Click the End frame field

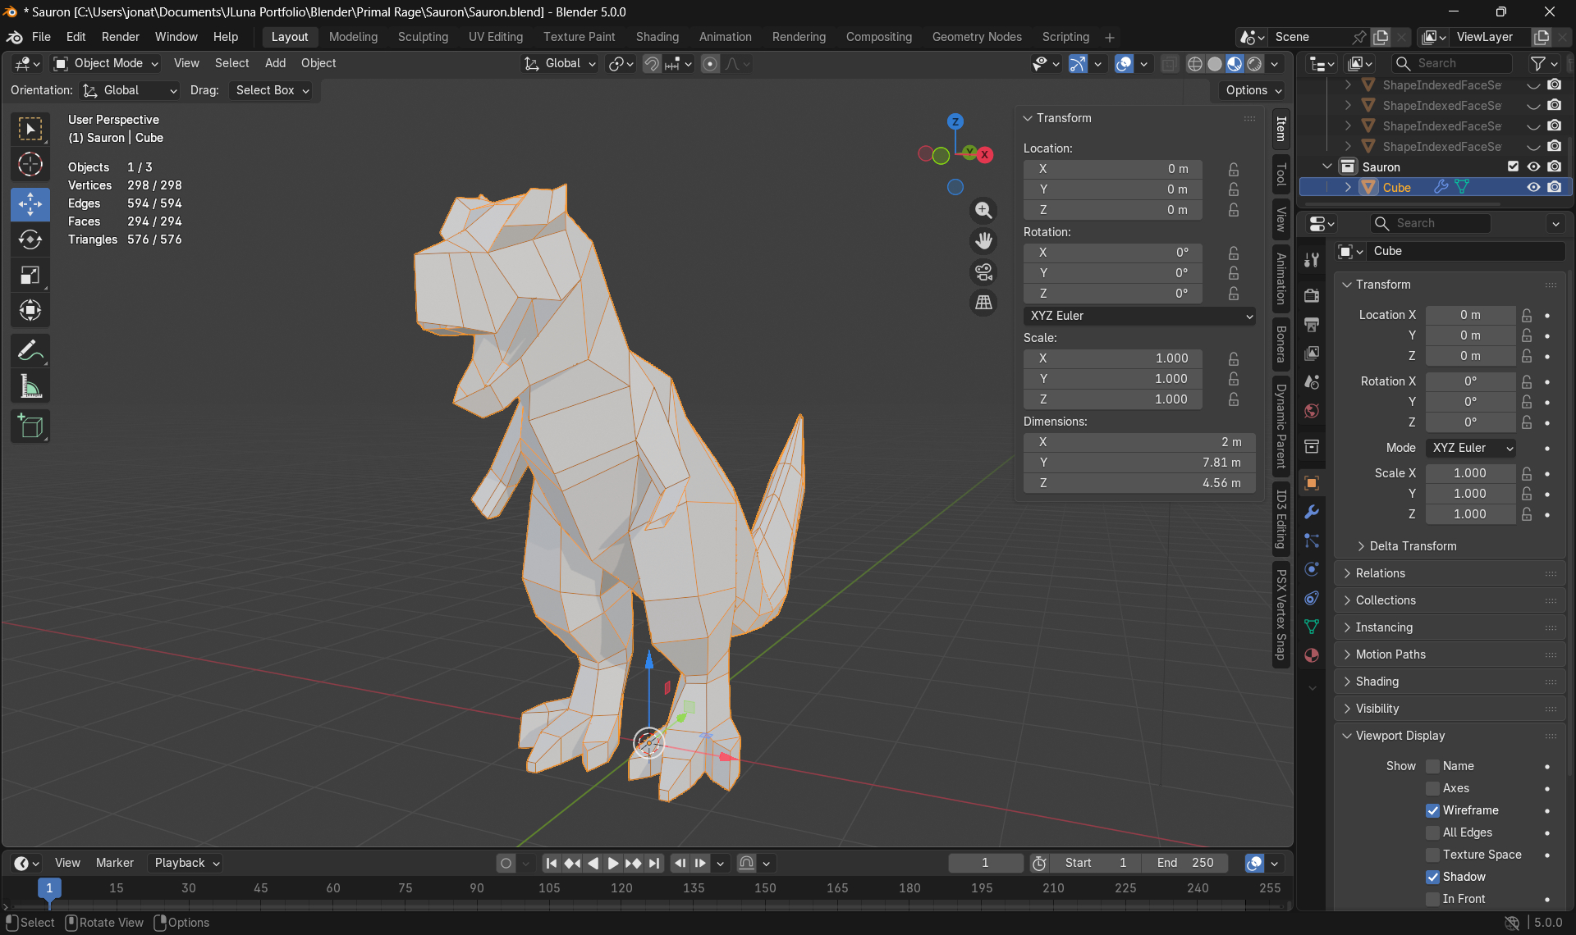tap(1186, 863)
